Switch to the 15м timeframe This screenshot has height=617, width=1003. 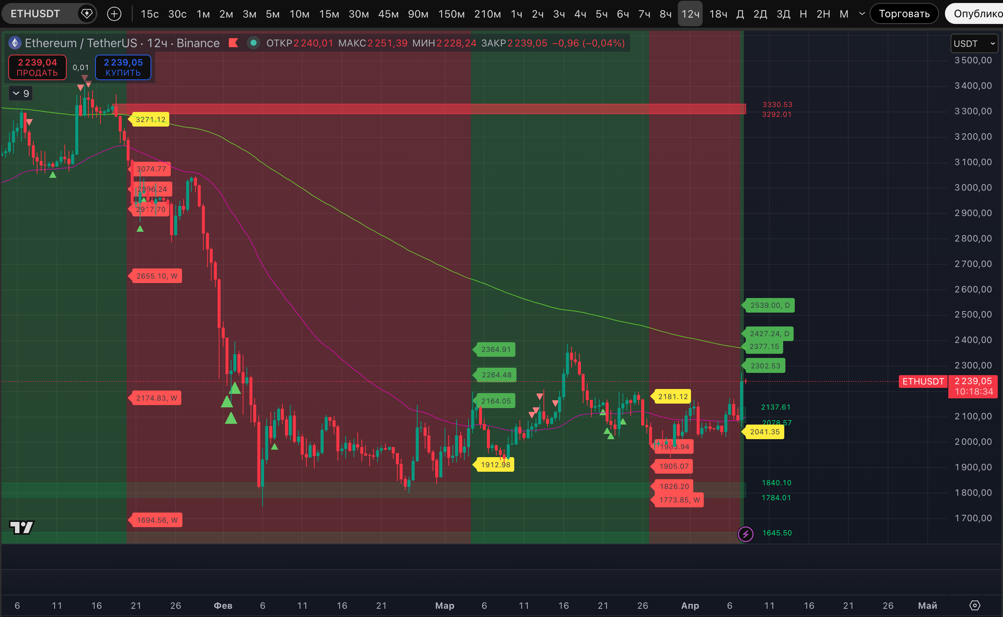(328, 14)
